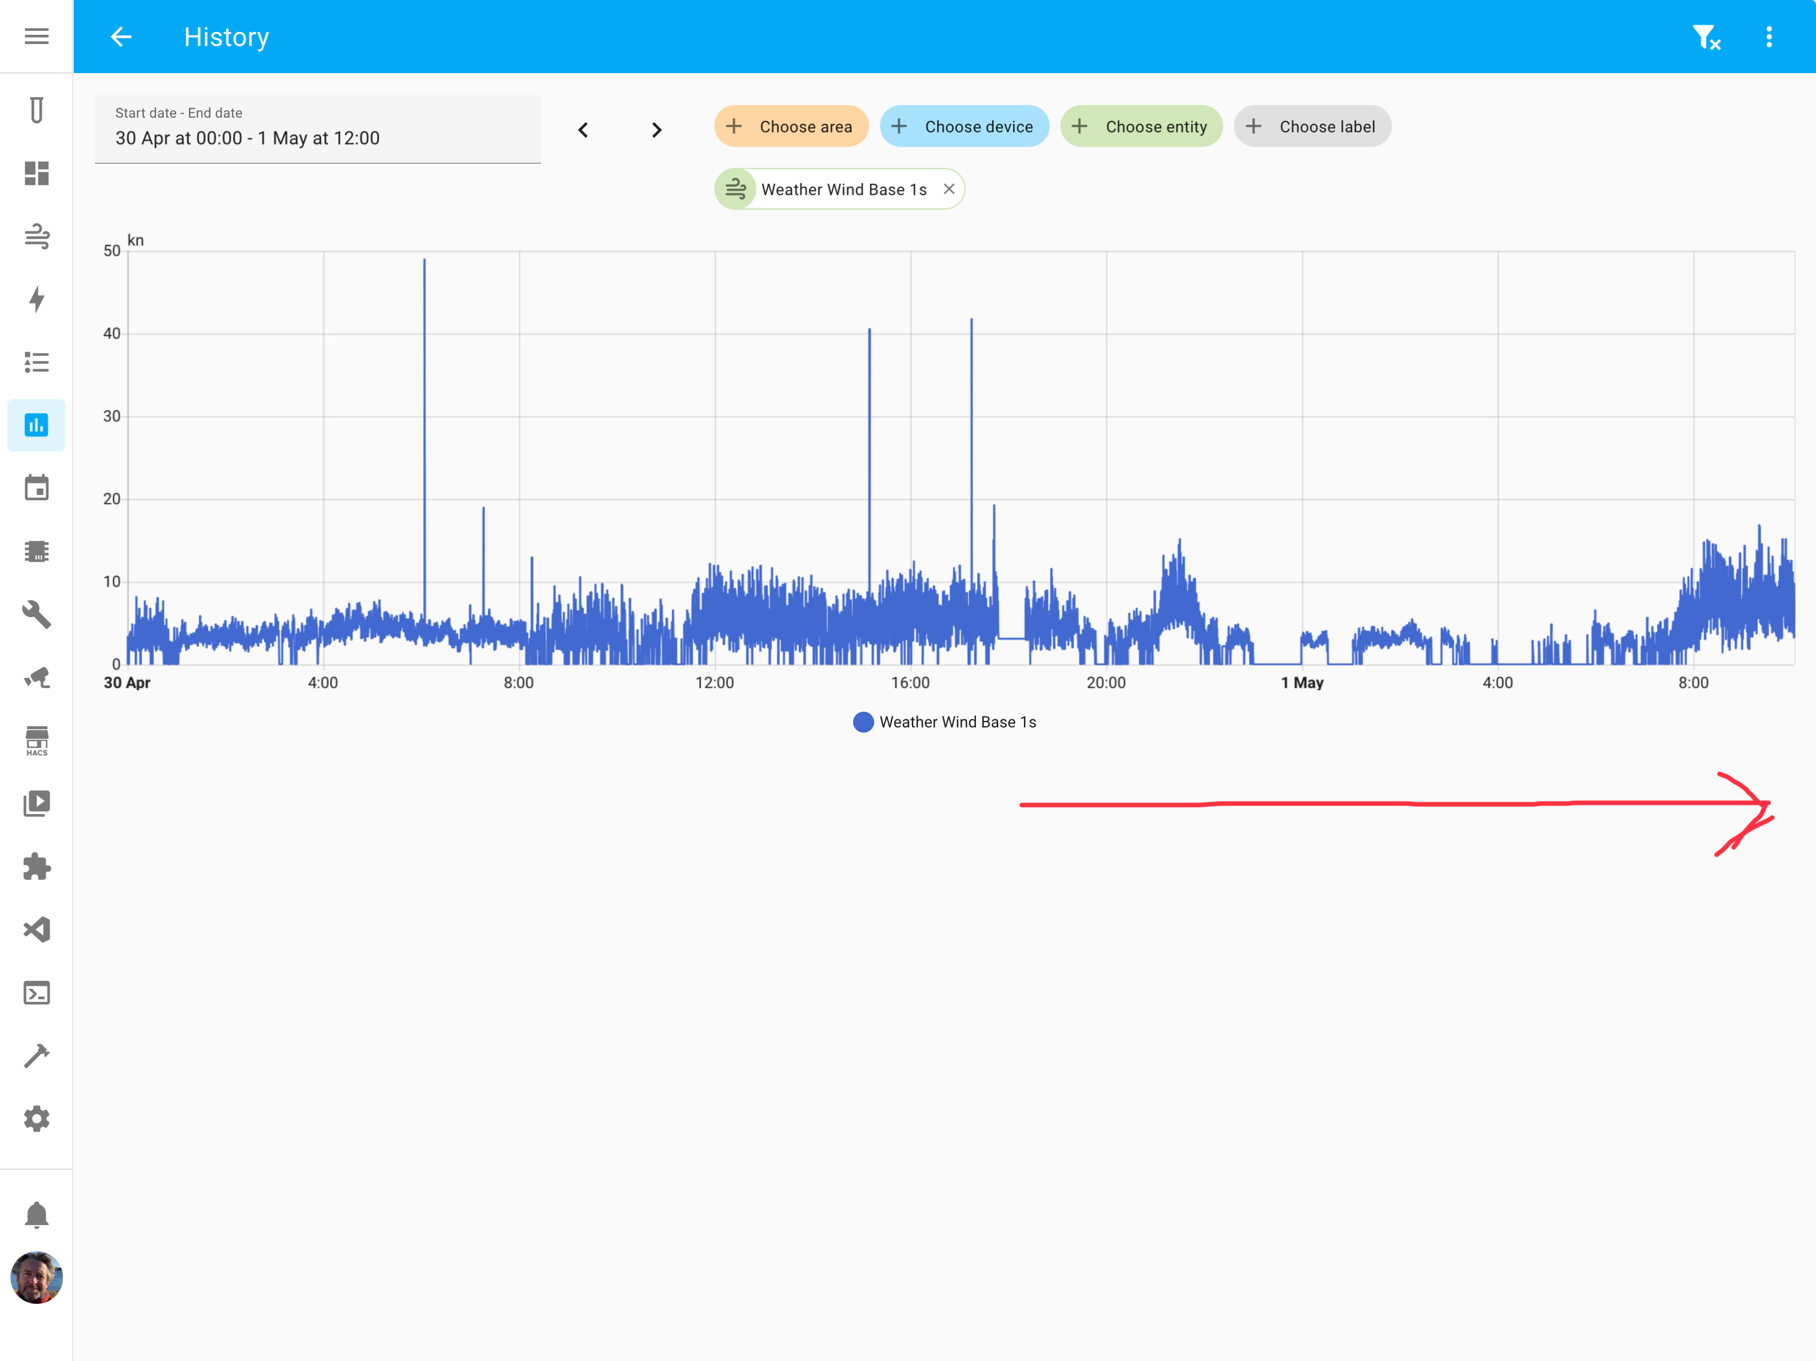Select the wind weather sidebar icon
Image resolution: width=1816 pixels, height=1361 pixels.
click(x=36, y=236)
